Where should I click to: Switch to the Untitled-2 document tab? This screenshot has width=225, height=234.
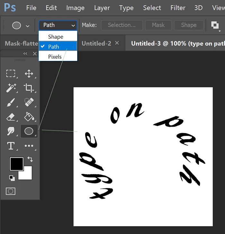pyautogui.click(x=96, y=43)
